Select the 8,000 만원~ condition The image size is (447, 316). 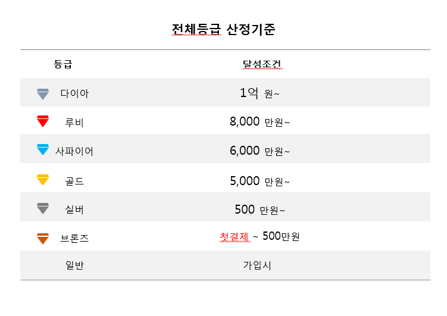pyautogui.click(x=260, y=121)
